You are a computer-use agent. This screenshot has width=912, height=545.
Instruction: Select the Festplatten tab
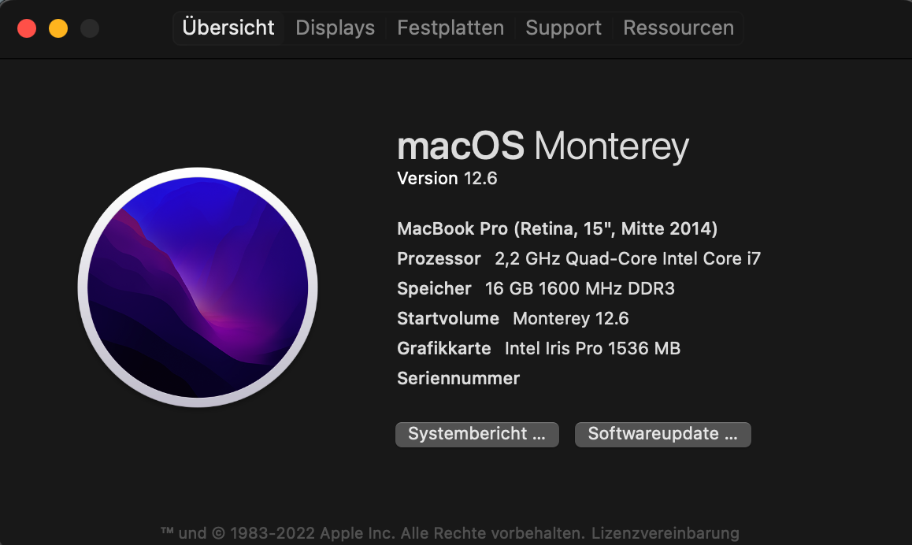click(x=450, y=28)
